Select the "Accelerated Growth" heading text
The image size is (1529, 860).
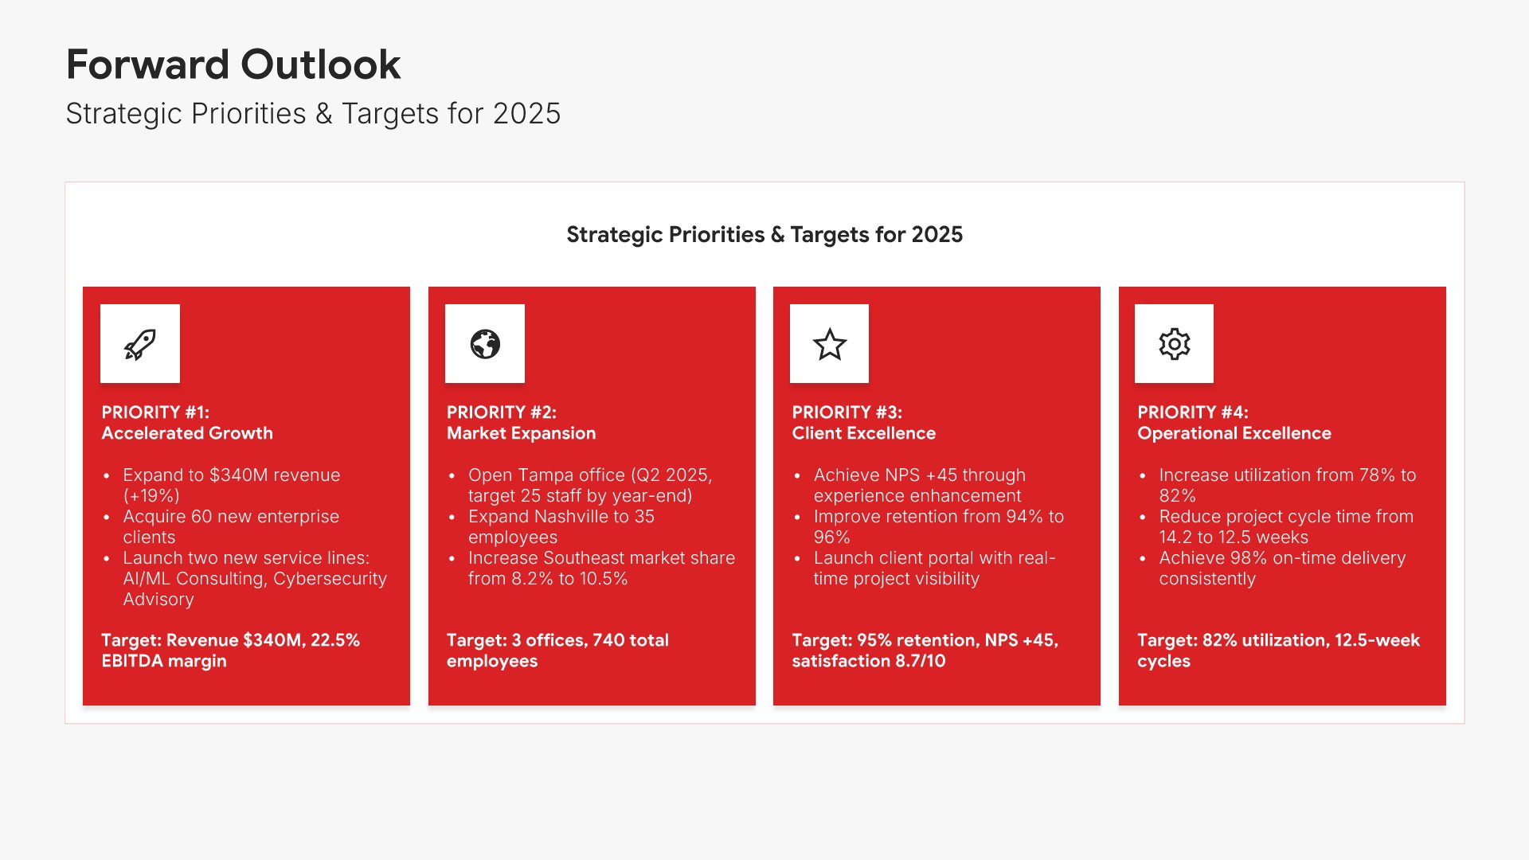tap(187, 433)
